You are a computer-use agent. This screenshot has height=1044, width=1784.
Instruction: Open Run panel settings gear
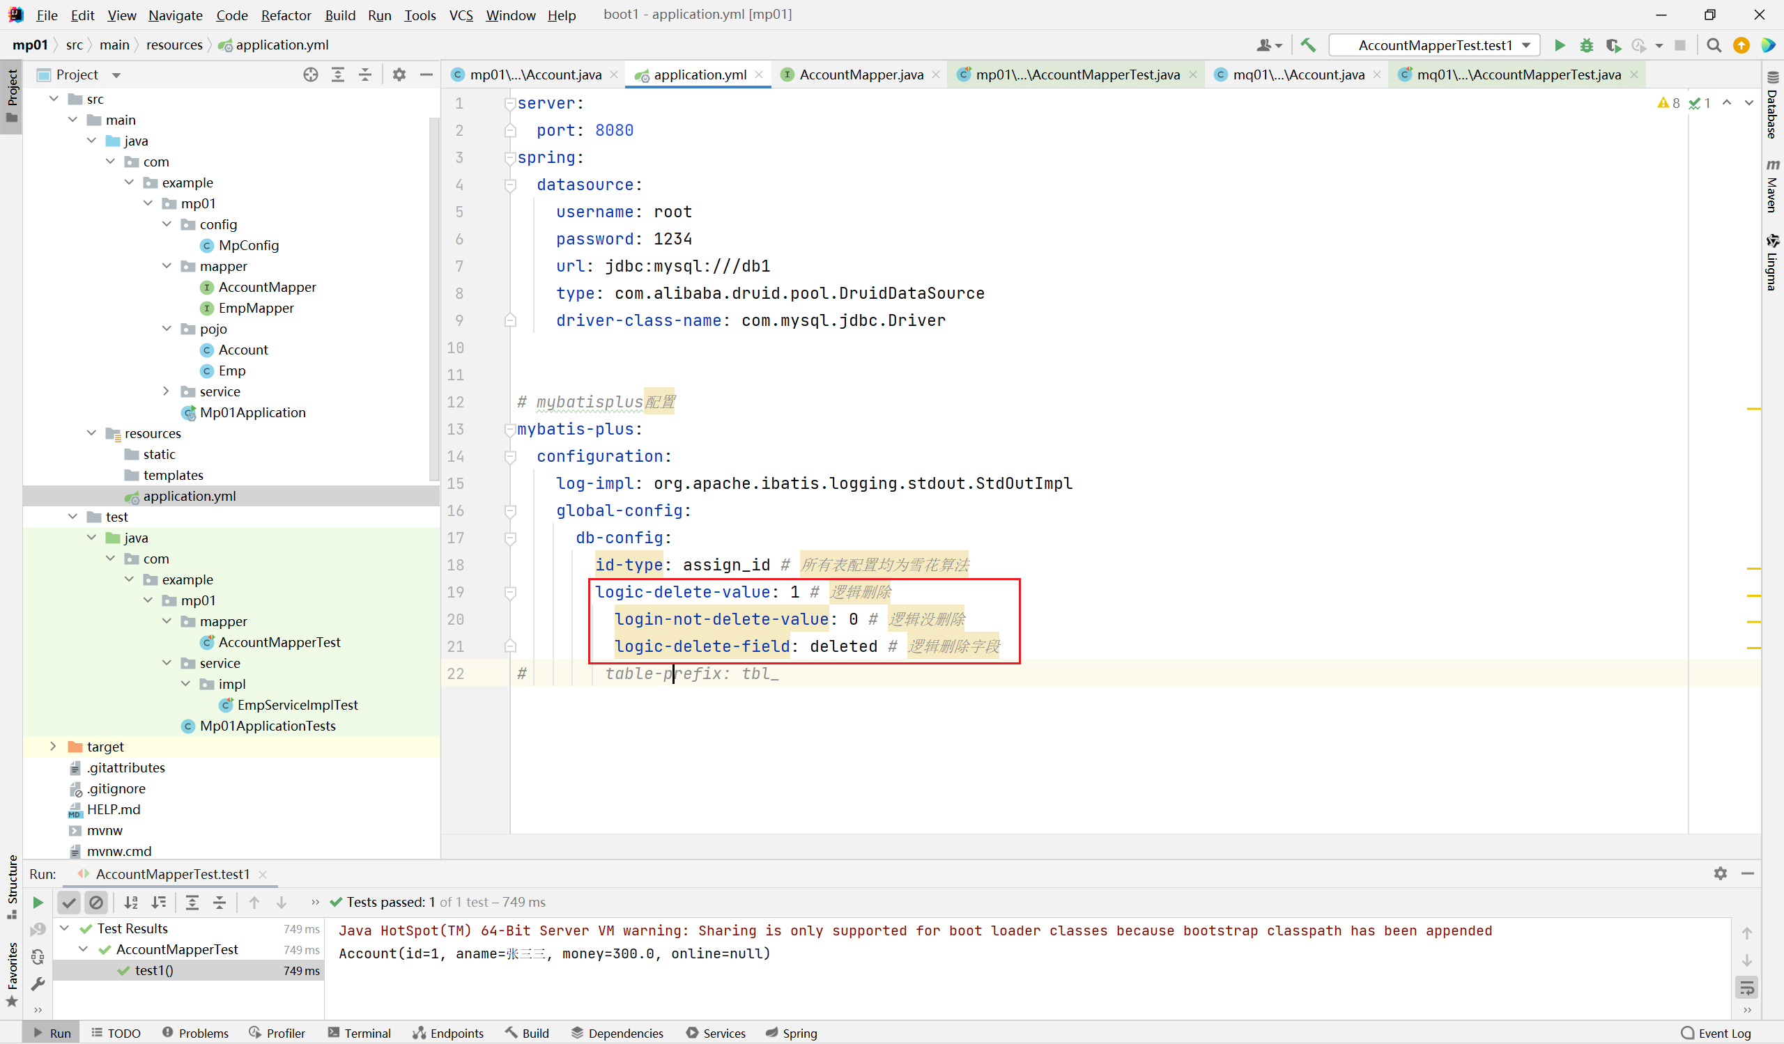click(1721, 873)
